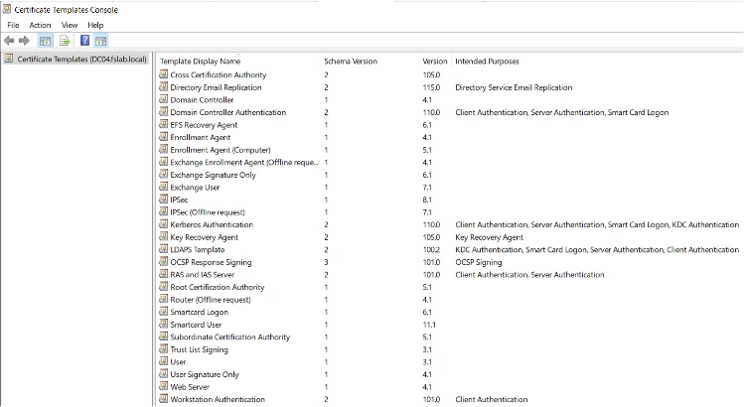
Task: Click Kerberos Authentication's intended purposes text
Action: [x=597, y=224]
